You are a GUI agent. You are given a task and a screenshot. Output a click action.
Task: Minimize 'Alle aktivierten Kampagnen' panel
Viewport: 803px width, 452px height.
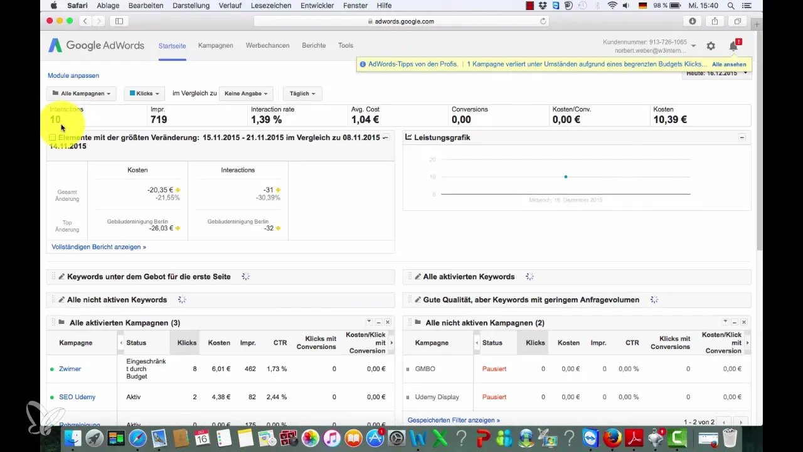379,322
